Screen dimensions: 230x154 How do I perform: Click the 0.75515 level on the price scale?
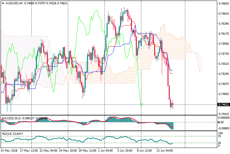coord(224,64)
